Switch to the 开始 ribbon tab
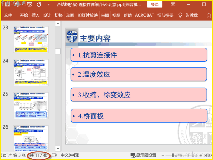Image resolution: width=213 pixels, height=160 pixels. (24, 15)
